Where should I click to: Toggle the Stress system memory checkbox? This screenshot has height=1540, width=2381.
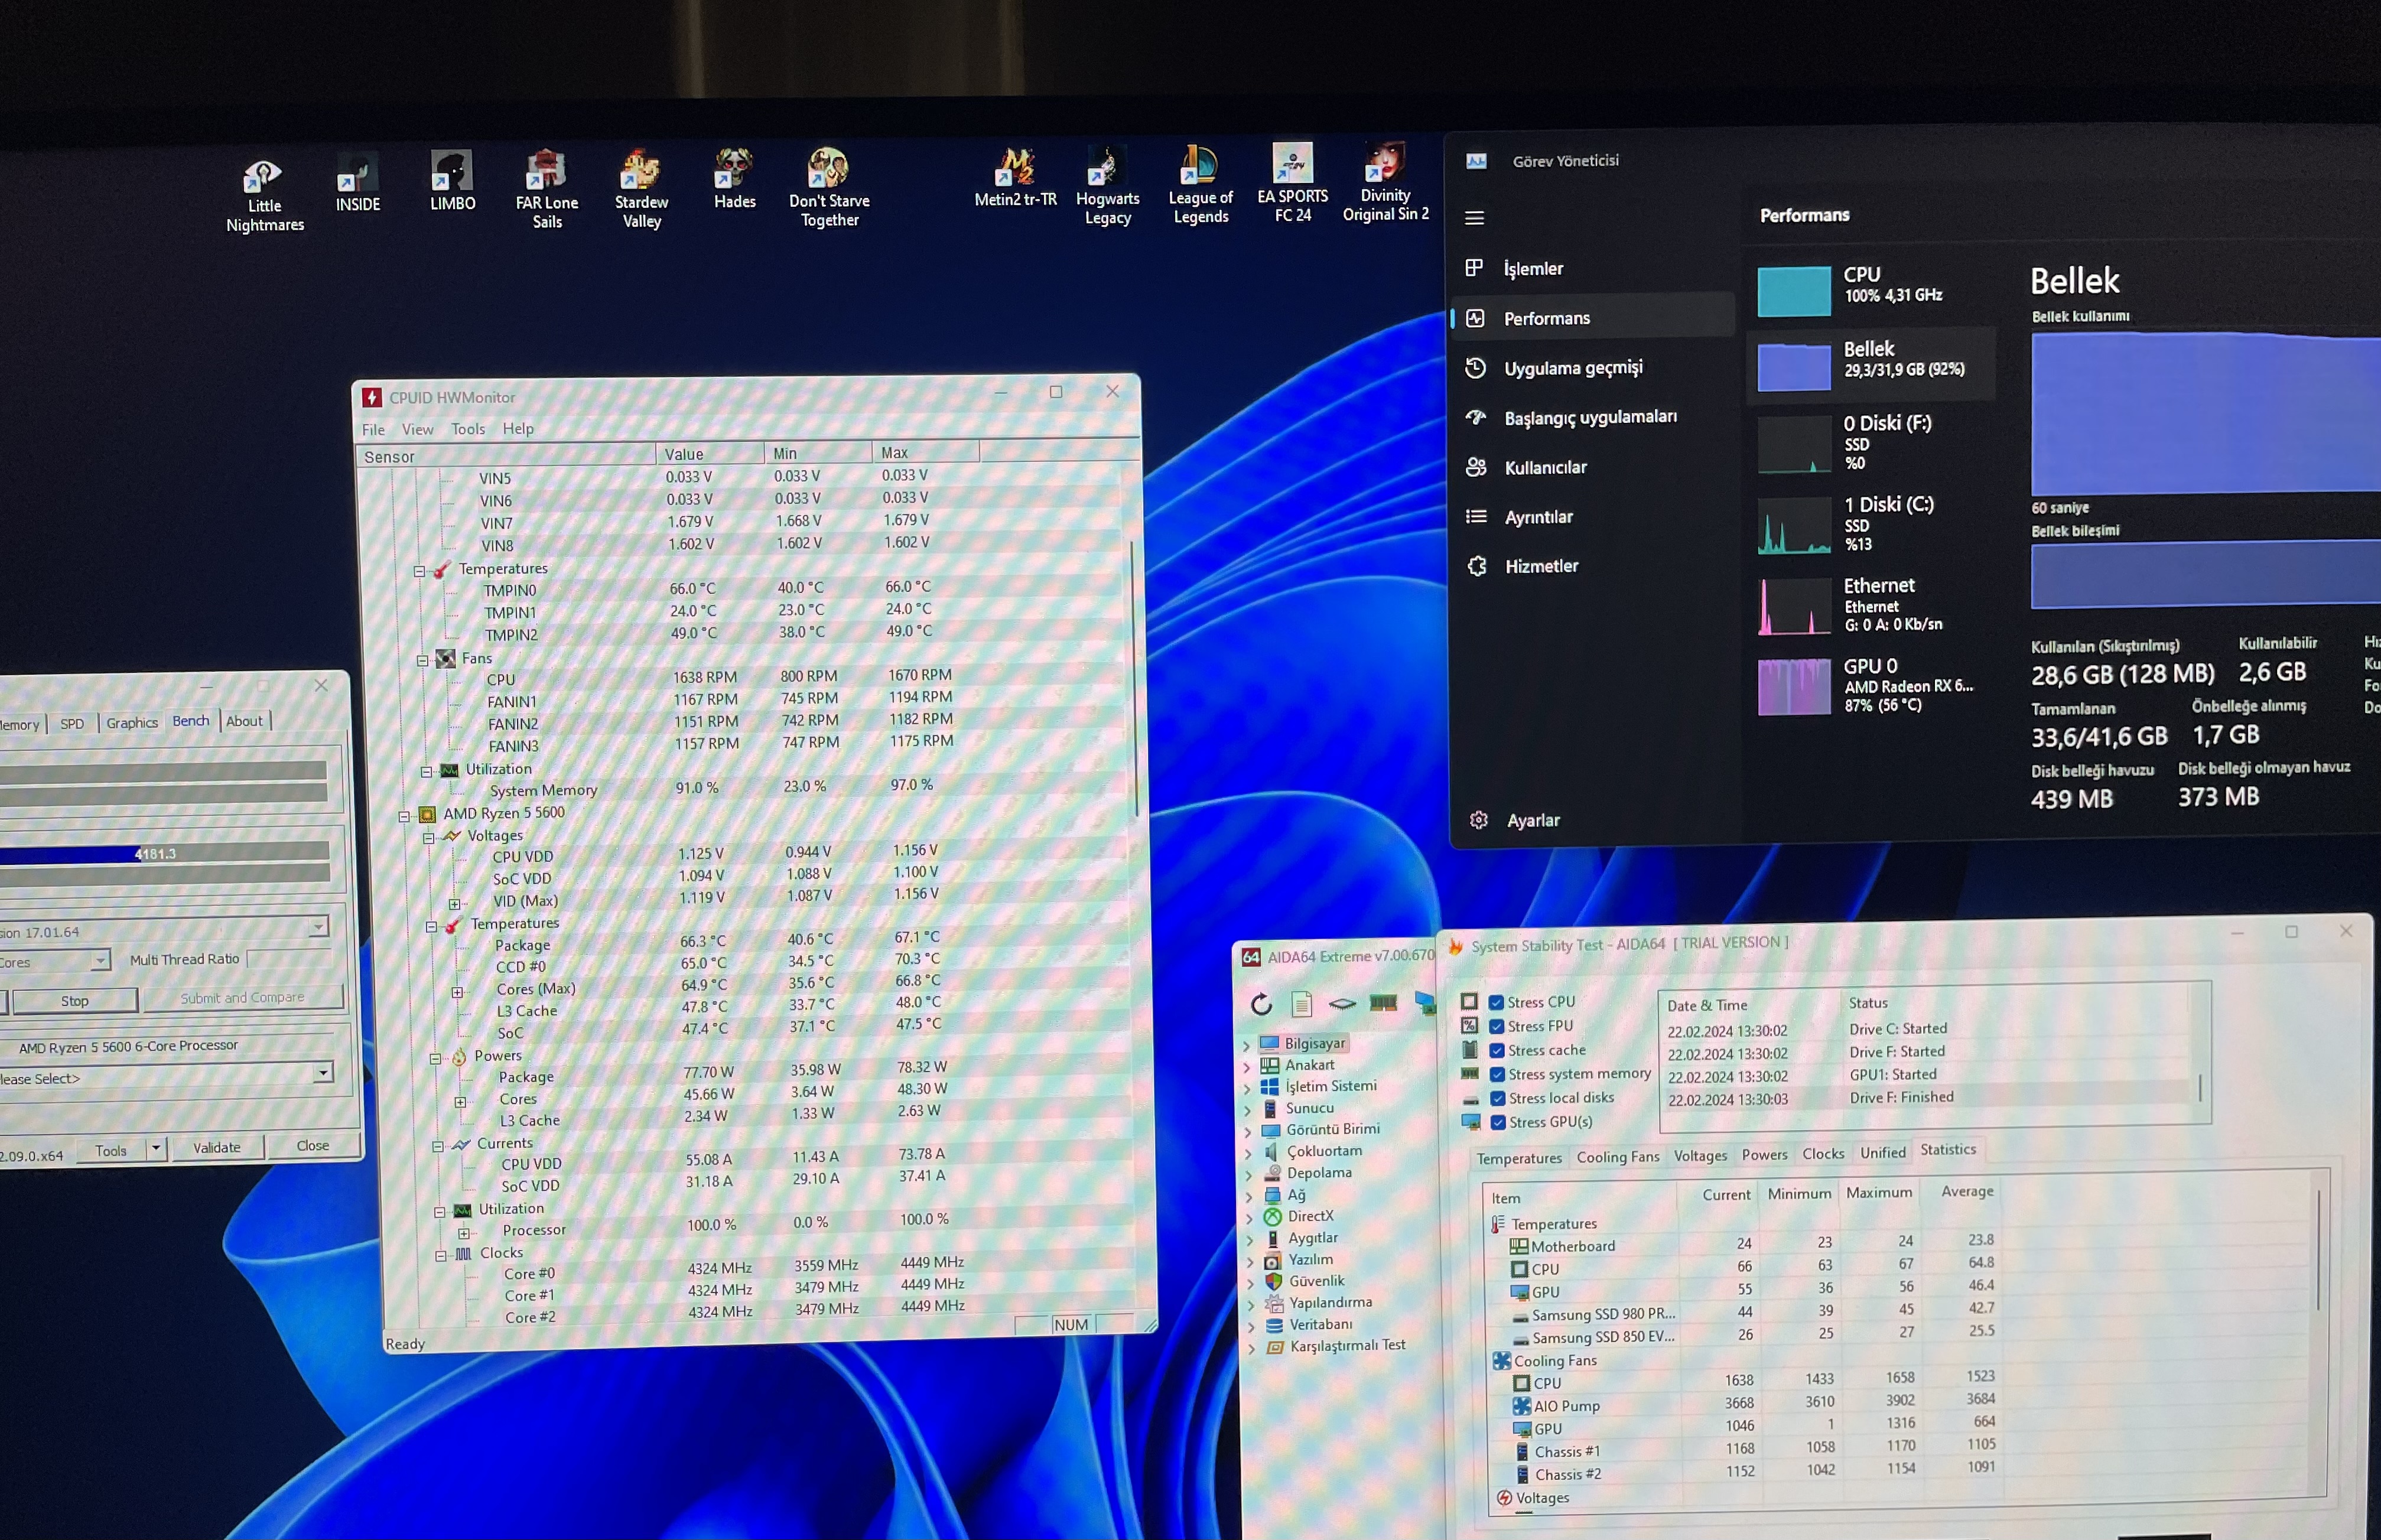[1497, 1074]
